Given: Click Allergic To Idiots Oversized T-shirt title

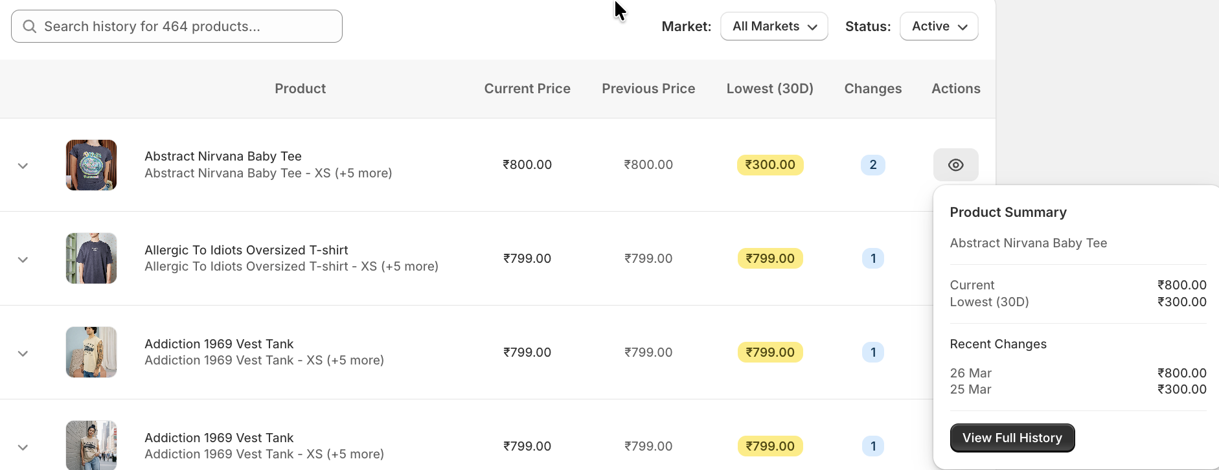Looking at the screenshot, I should (x=246, y=250).
